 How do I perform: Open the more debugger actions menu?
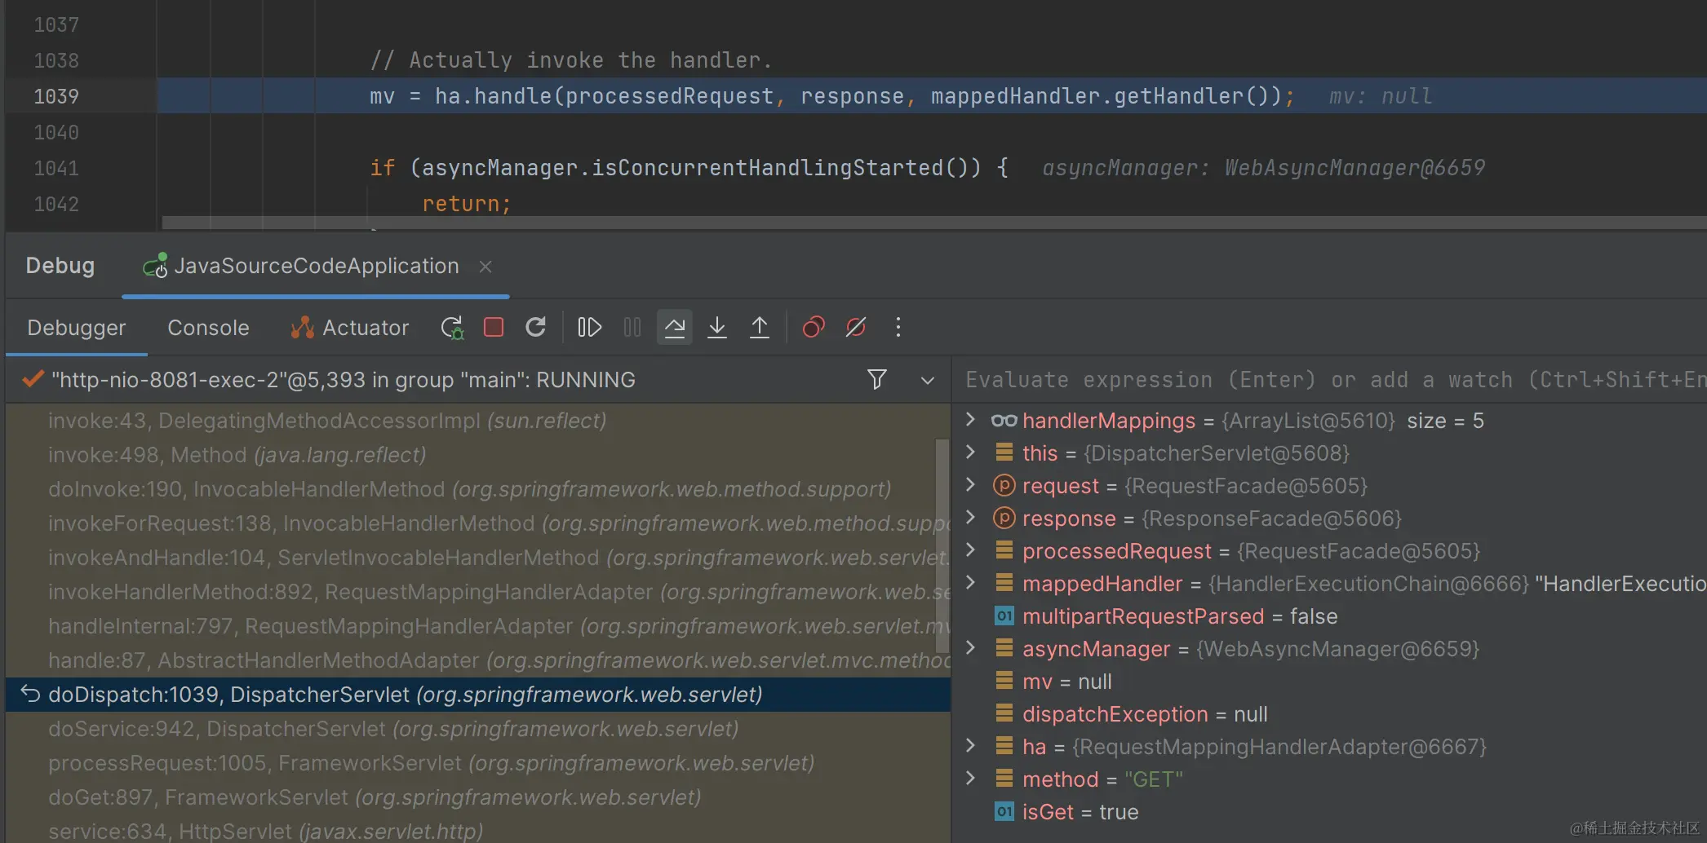[898, 328]
